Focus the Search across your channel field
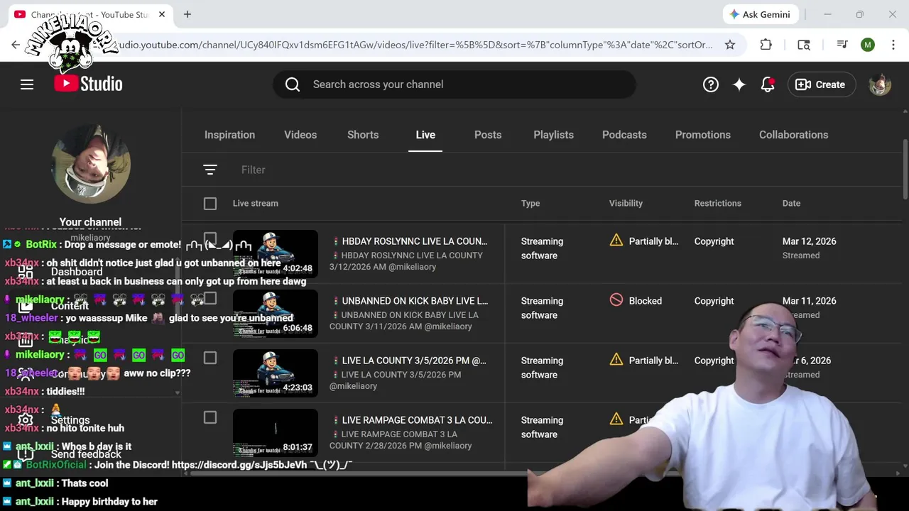Screen dimensions: 909x511 click(x=454, y=84)
